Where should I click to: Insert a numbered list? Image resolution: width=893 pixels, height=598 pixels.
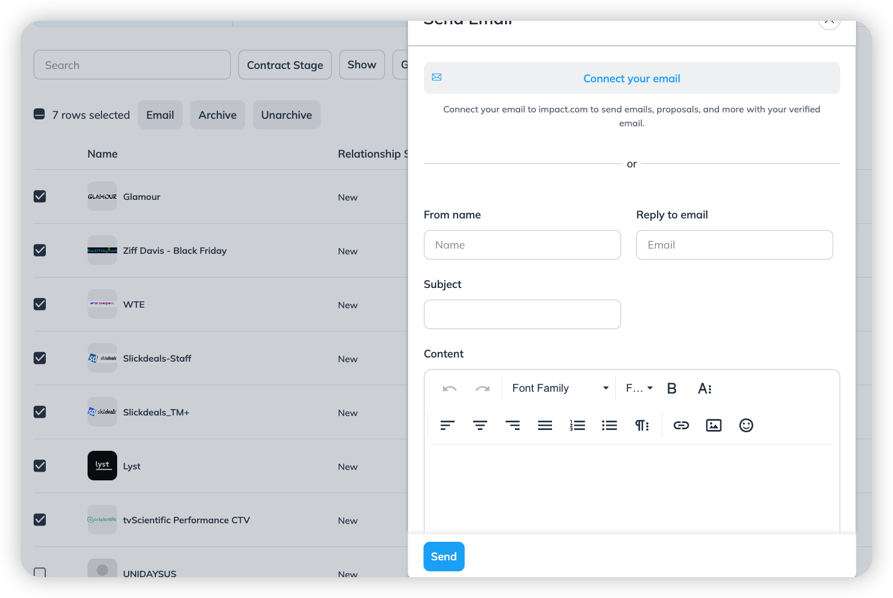tap(577, 425)
